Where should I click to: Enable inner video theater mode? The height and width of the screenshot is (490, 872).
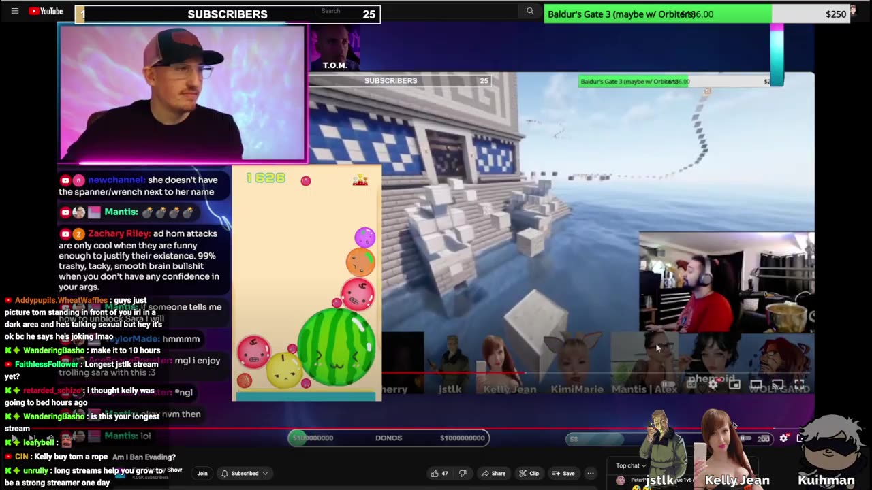(756, 385)
